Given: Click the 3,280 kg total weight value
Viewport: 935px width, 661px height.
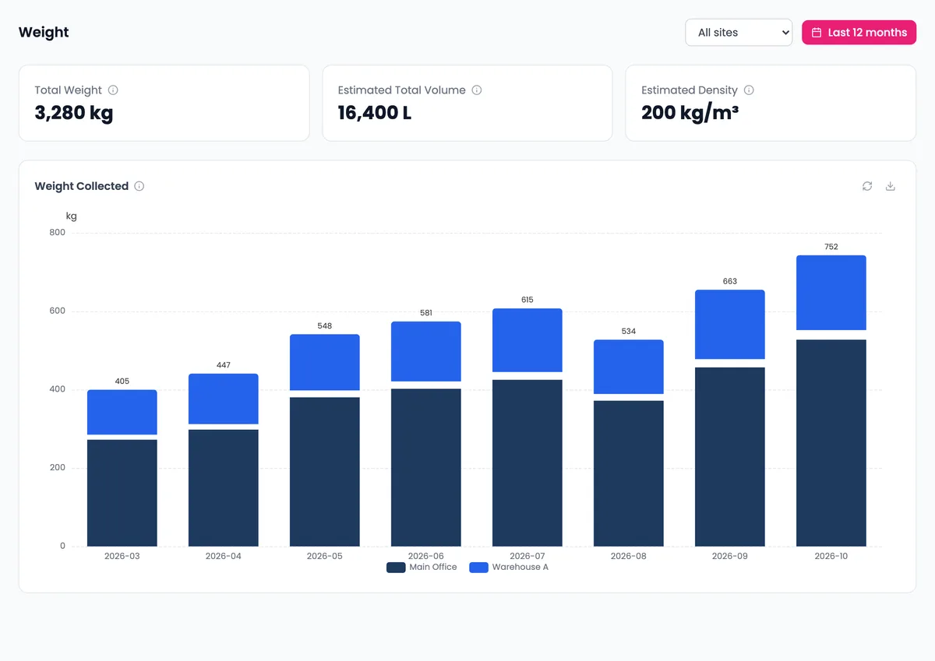Looking at the screenshot, I should pos(74,113).
